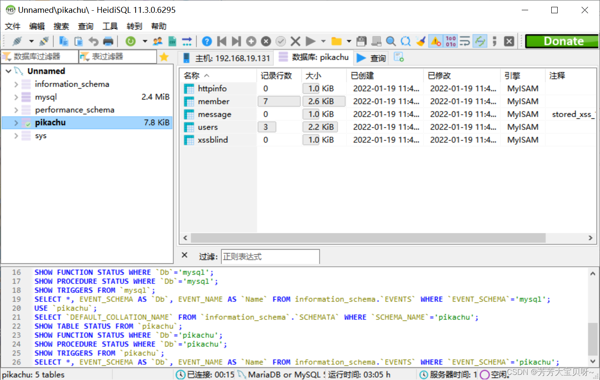Screen dimensions: 600x380
Task: Click the 表过滤器 filter field
Action: coord(118,56)
